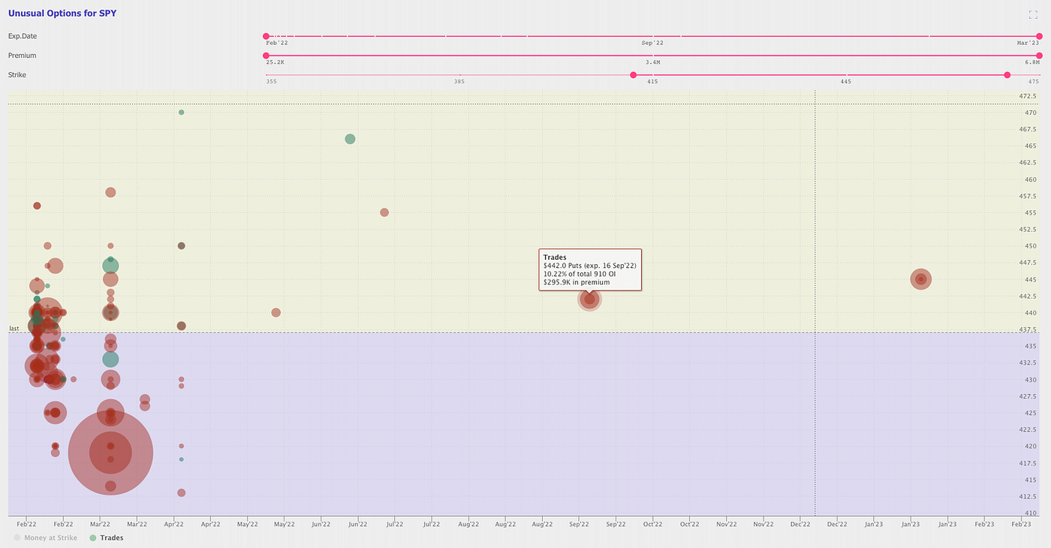
Task: Select the 442 Puts Sep'22 trade bubble
Action: pyautogui.click(x=590, y=300)
